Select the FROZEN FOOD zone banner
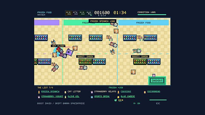The image size is (205, 115). tap(143, 23)
